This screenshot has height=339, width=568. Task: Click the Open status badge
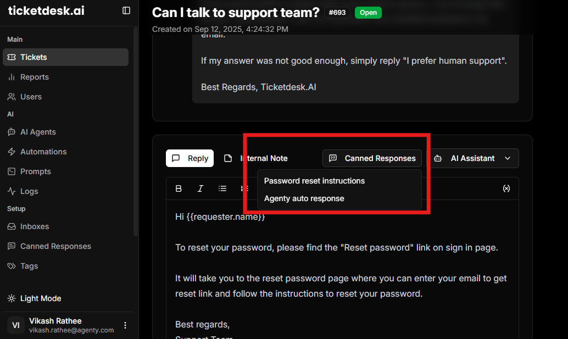tap(368, 12)
